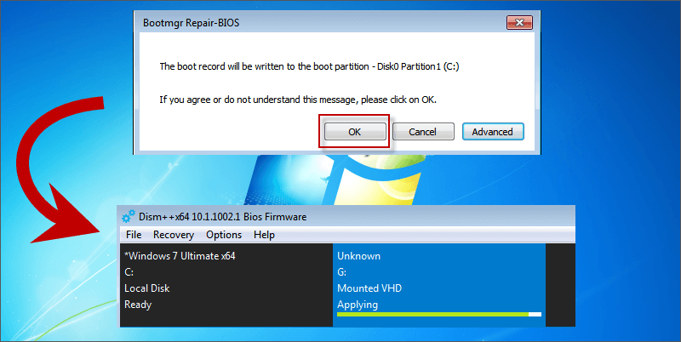Open the File menu in Dism++
The image size is (681, 342).
134,235
